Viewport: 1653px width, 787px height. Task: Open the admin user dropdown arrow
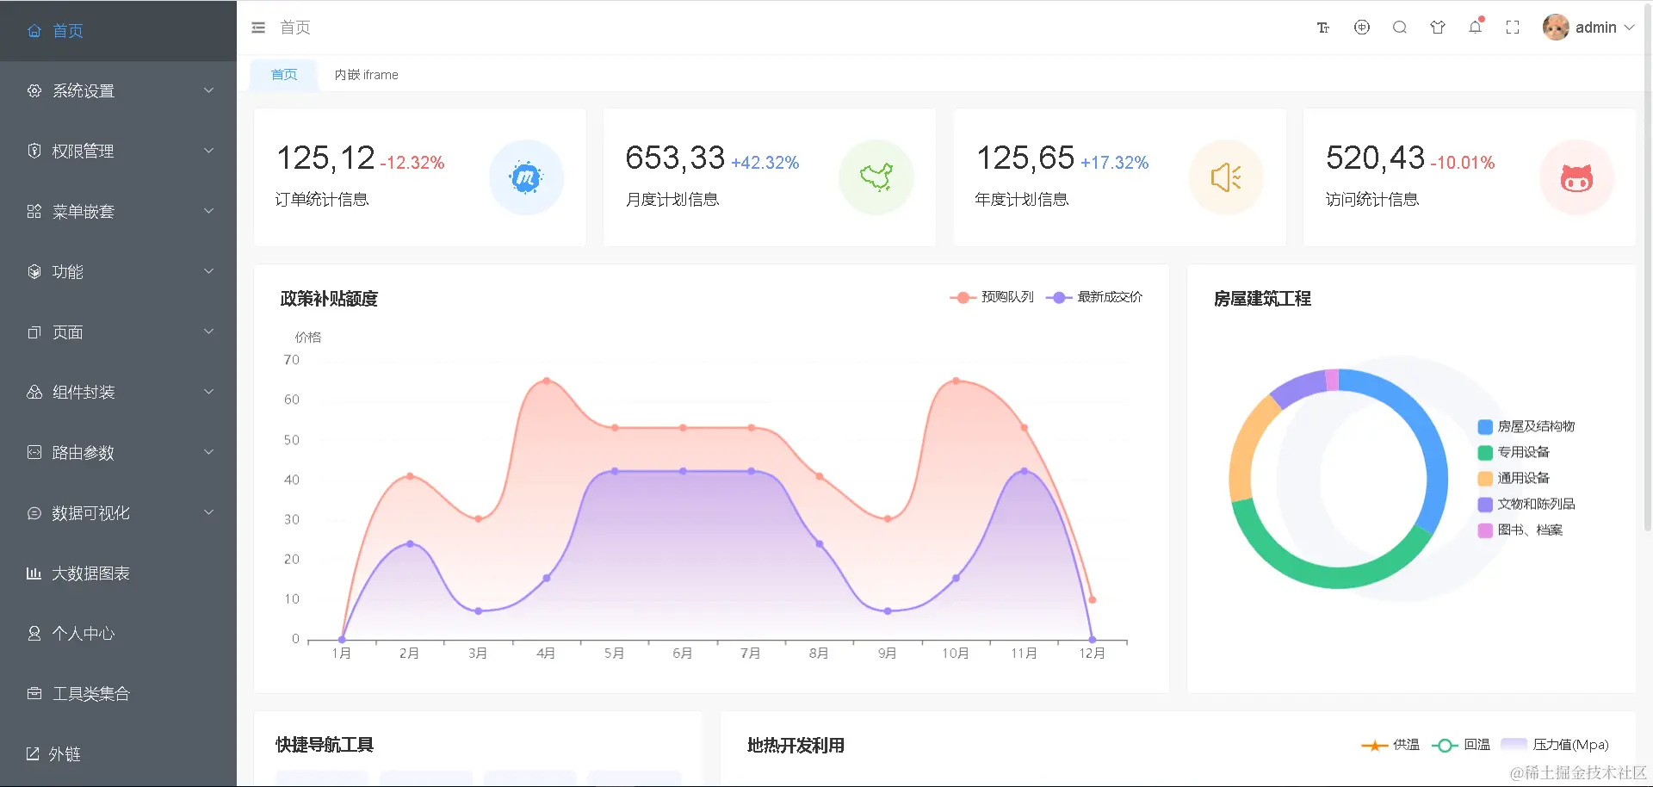(1629, 28)
